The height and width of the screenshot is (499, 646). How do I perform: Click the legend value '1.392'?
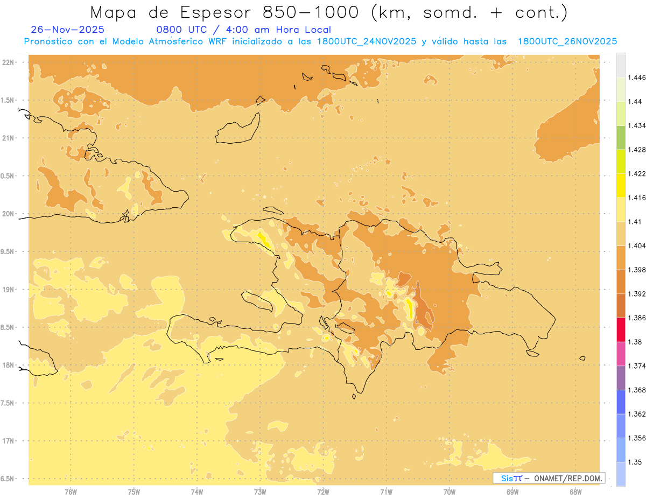click(637, 294)
